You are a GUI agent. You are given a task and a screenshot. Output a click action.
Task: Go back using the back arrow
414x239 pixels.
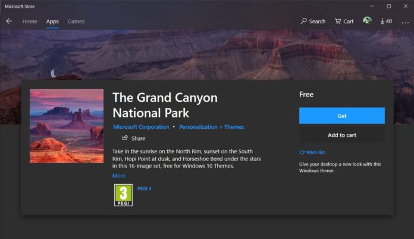pyautogui.click(x=9, y=21)
